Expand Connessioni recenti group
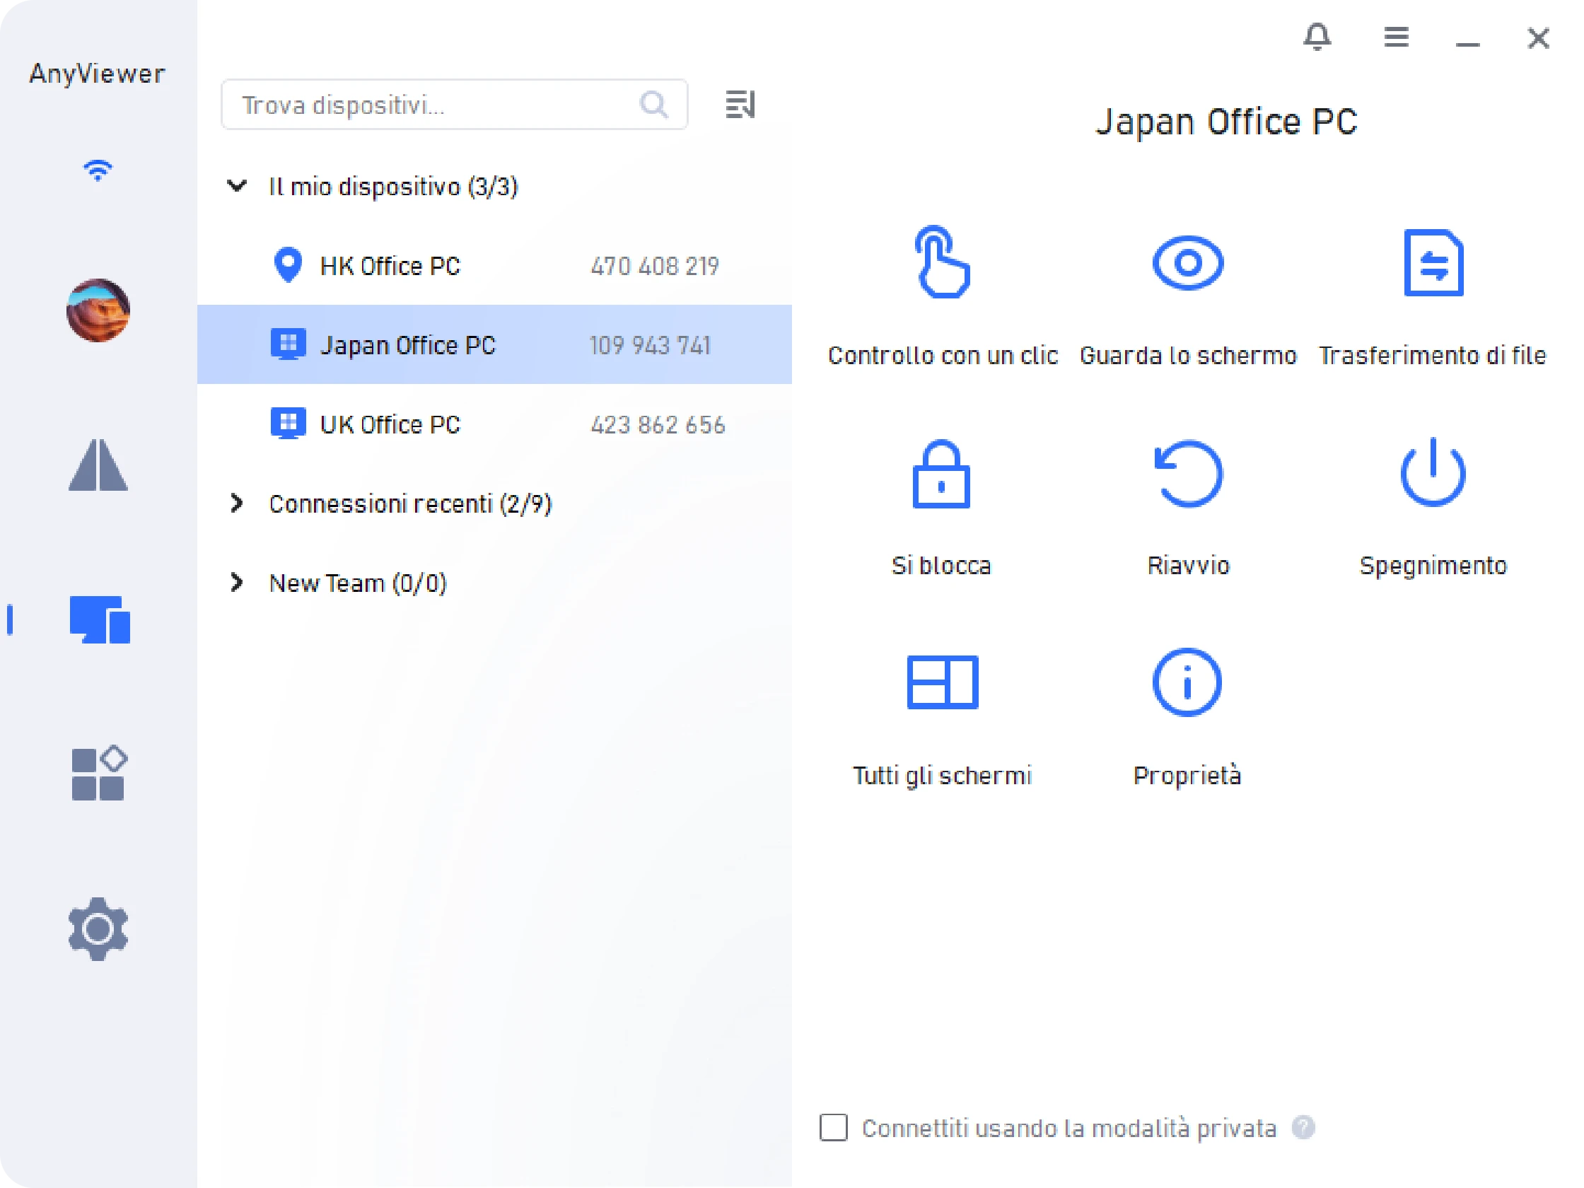This screenshot has height=1188, width=1584. pyautogui.click(x=237, y=503)
